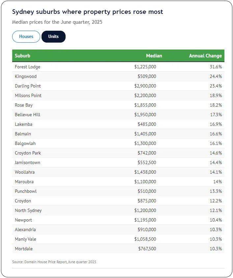Select the Units tab

53,37
